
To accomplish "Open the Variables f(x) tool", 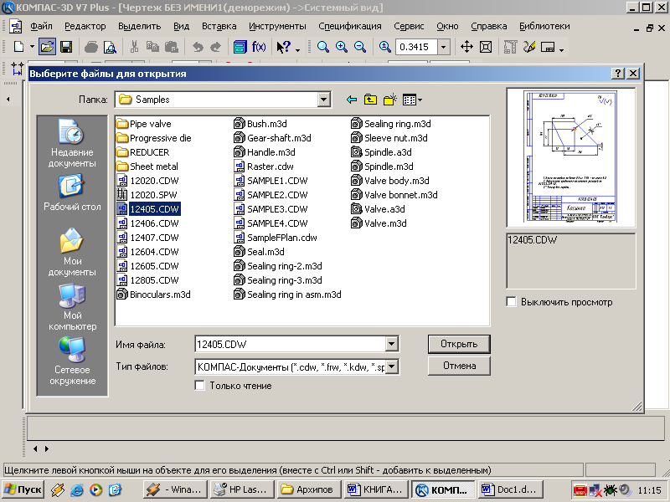I will pyautogui.click(x=259, y=47).
